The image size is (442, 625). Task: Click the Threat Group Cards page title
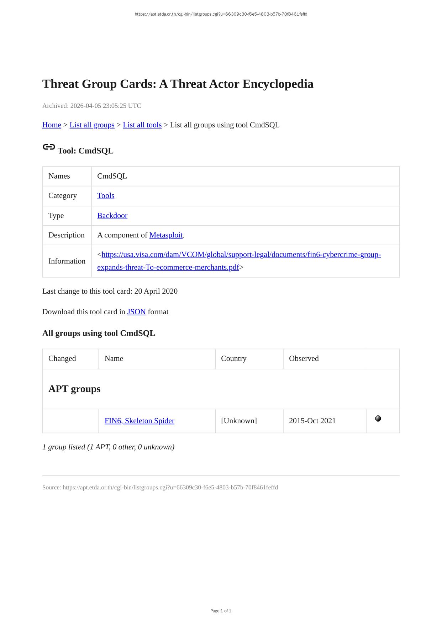click(178, 84)
